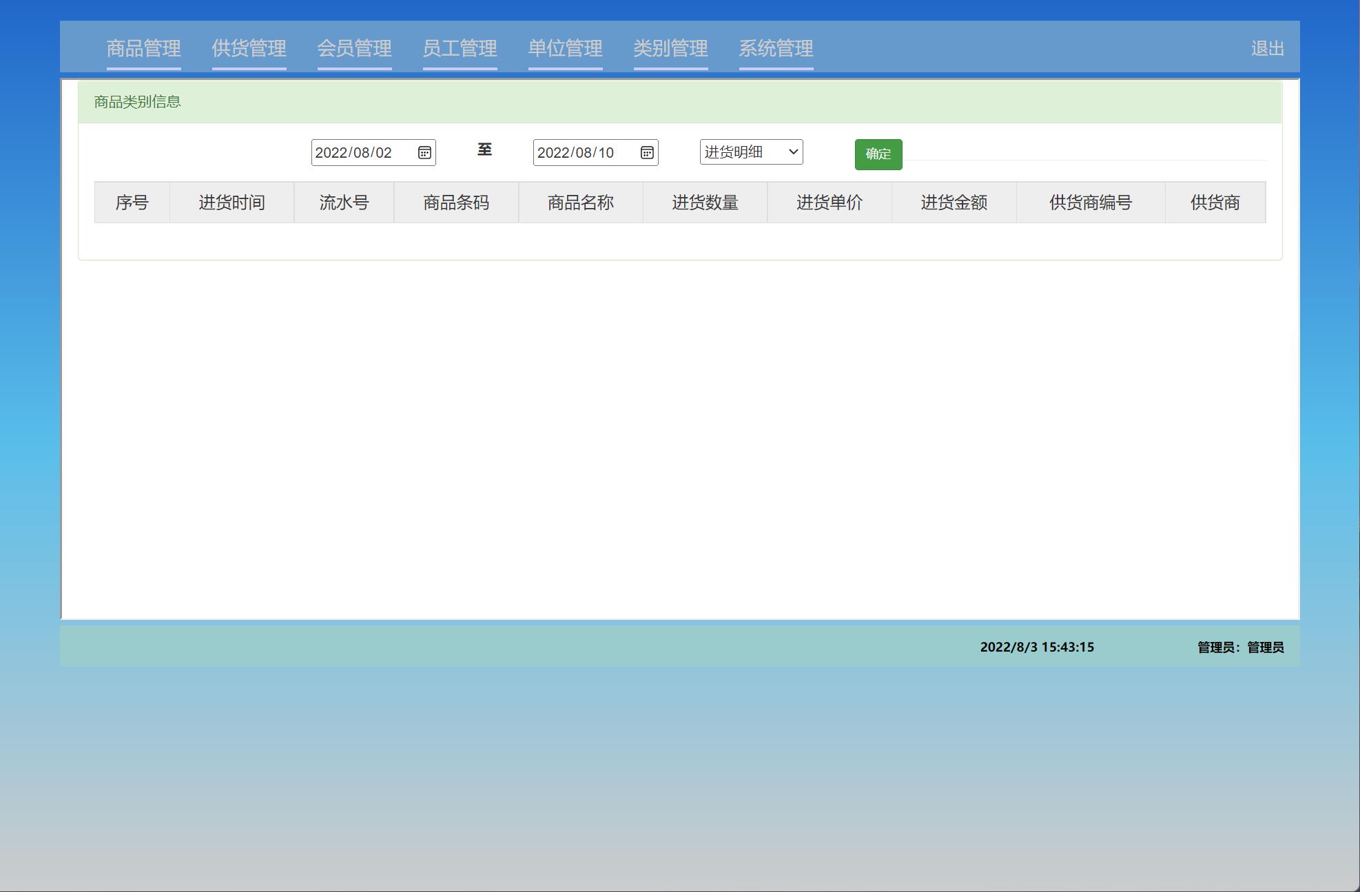The image size is (1360, 892).
Task: Click the 退出 logout link
Action: [x=1268, y=49]
